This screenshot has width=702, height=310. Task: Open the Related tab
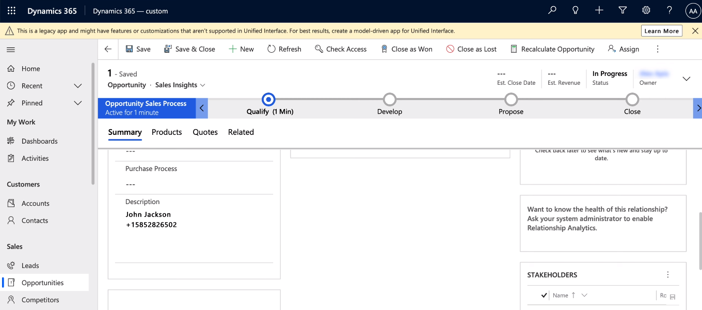coord(241,132)
